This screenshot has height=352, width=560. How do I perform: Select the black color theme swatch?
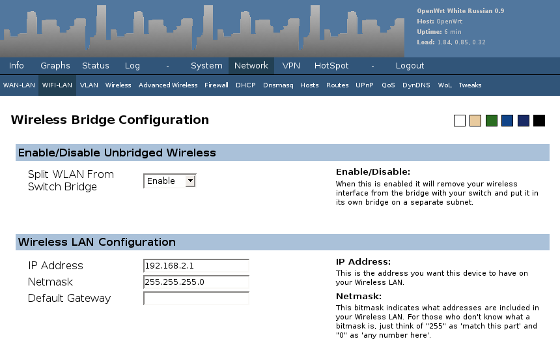(539, 121)
